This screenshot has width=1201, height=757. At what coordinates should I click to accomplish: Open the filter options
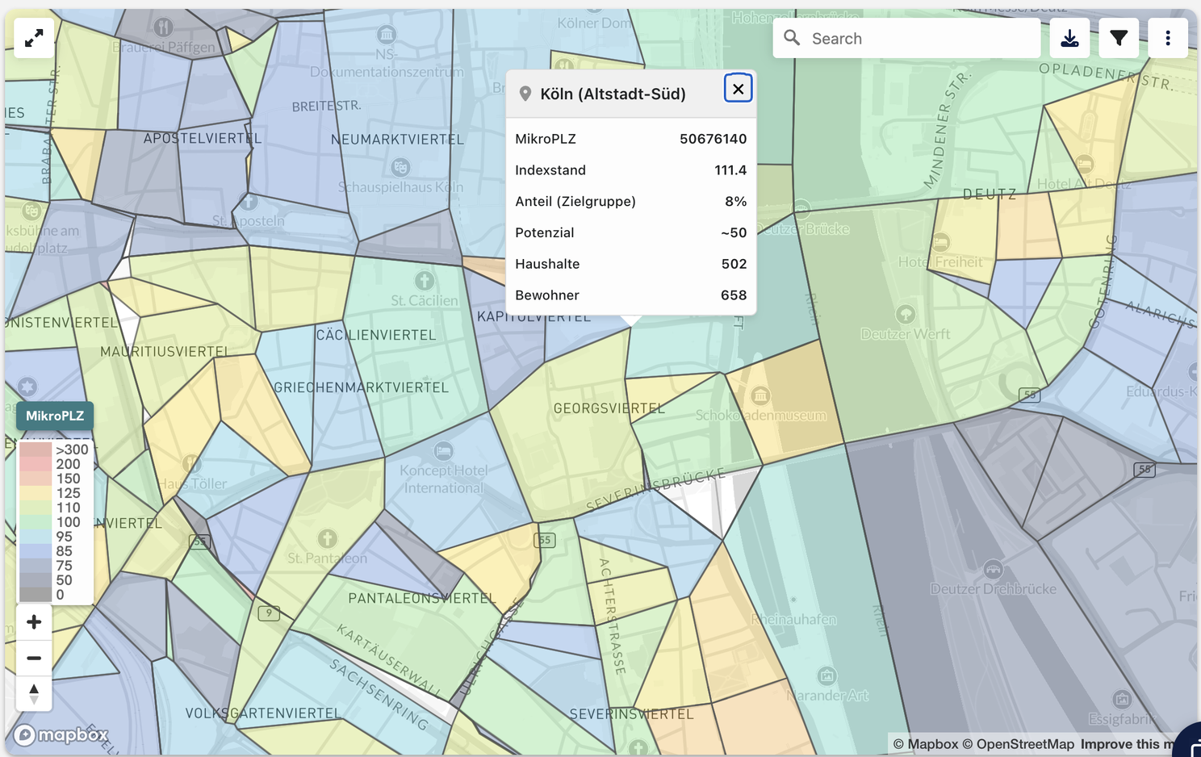1119,38
